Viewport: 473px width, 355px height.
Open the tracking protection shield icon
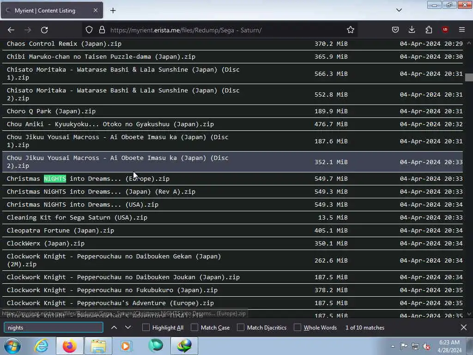89,30
